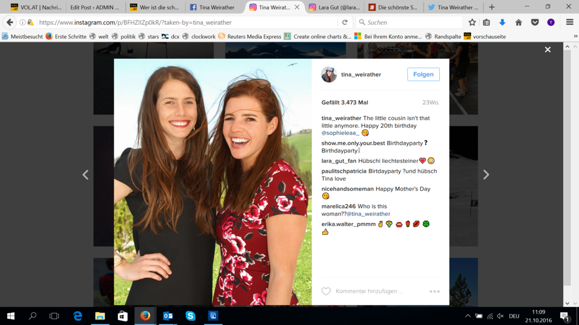Click the @sophieleaa_ mention link
Screen dimensions: 579x325
340,133
